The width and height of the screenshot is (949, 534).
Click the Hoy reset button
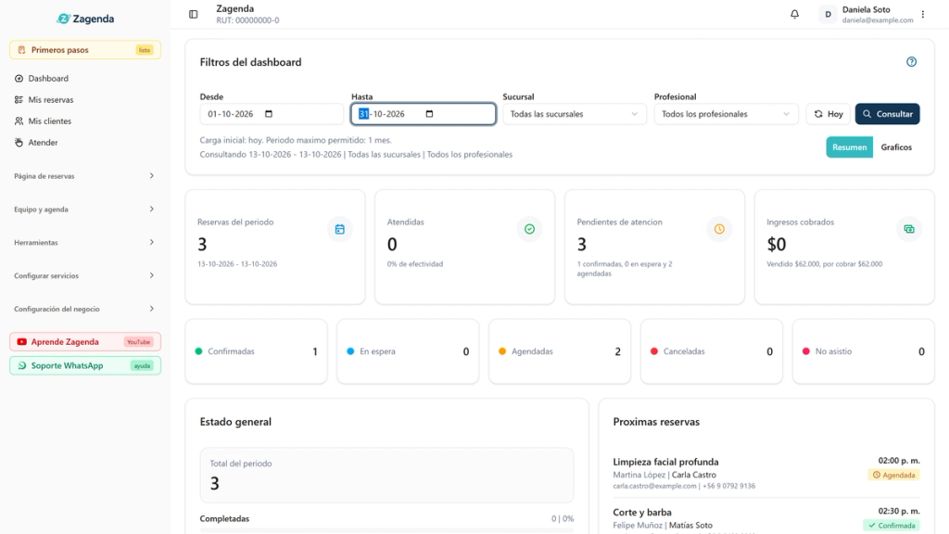[828, 114]
